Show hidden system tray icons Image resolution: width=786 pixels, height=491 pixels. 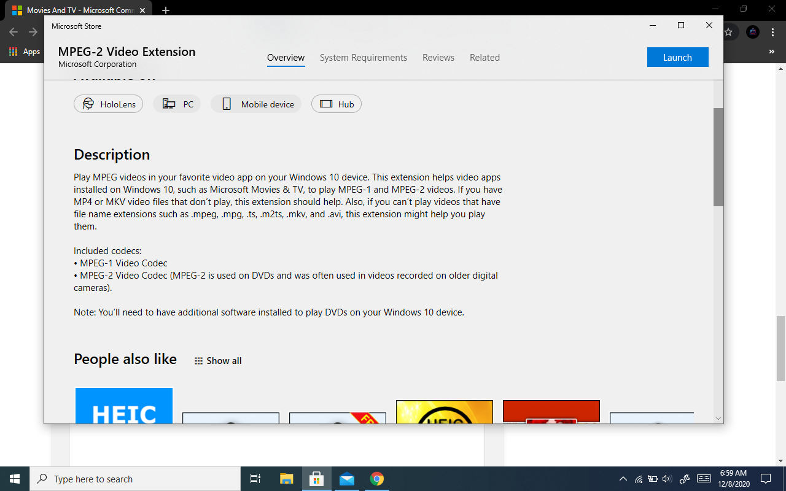click(623, 479)
